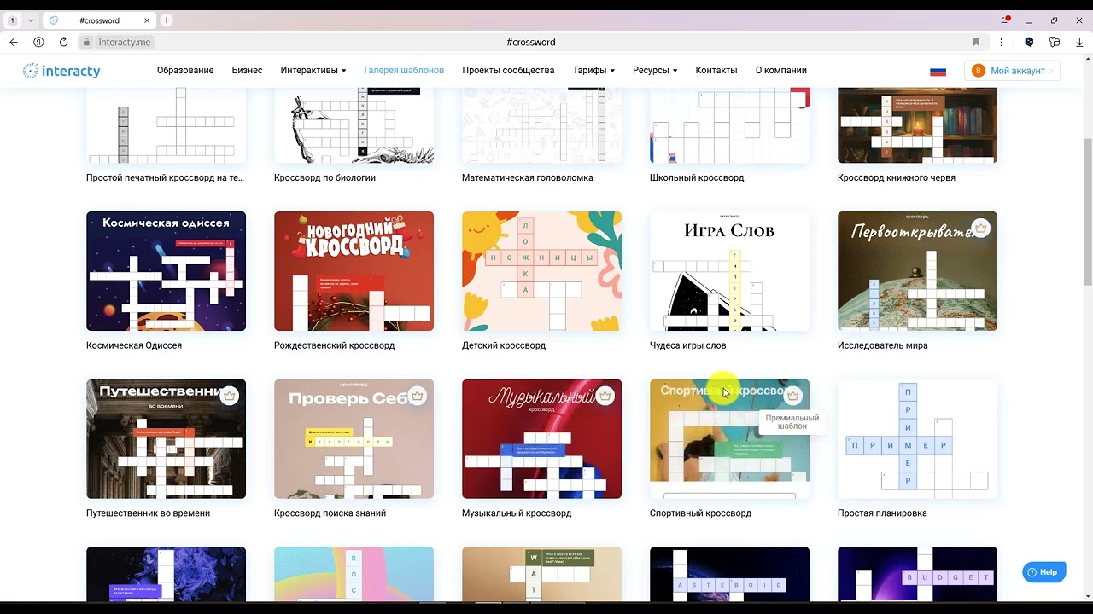This screenshot has width=1093, height=614.
Task: Go back to the previous page
Action: 14,42
